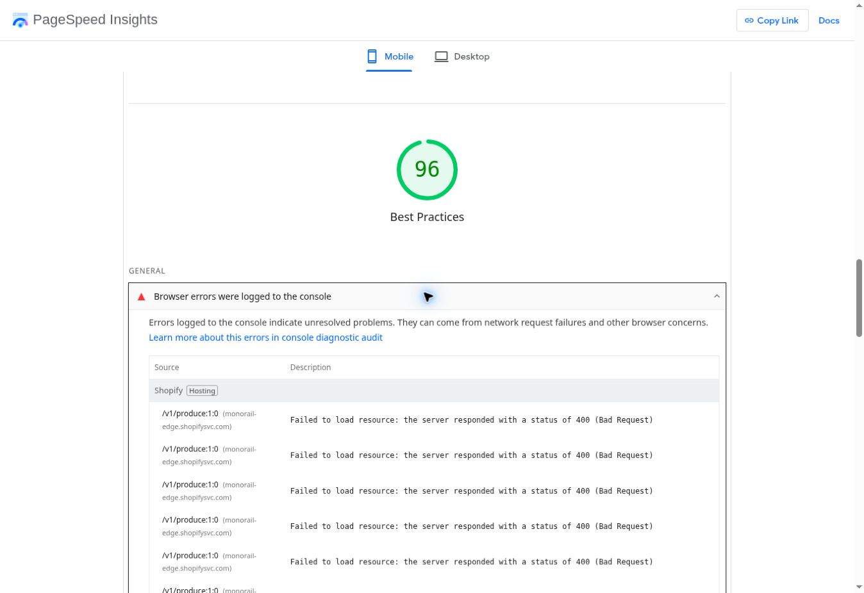Click the desktop laptop icon in tabs
The width and height of the screenshot is (864, 593).
pos(441,56)
